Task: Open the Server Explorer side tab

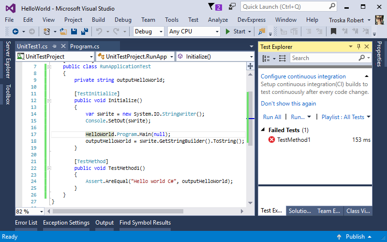Action: tap(8, 60)
